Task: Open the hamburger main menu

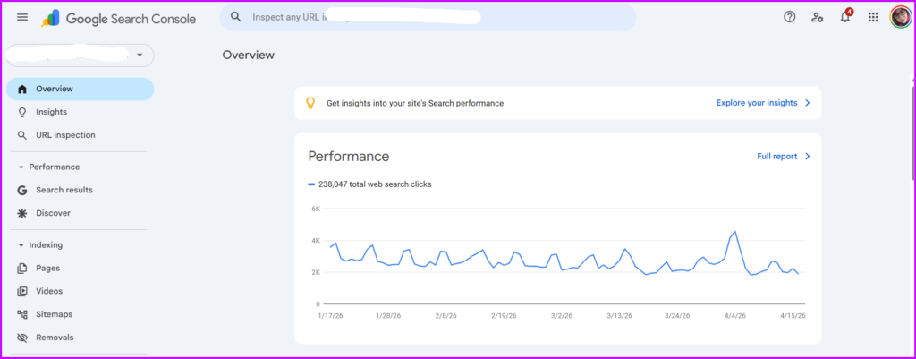Action: tap(22, 18)
